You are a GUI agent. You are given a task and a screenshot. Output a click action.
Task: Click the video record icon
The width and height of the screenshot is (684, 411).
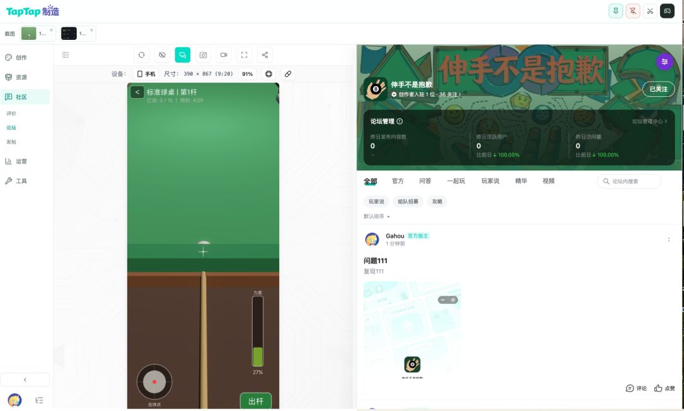[x=224, y=55]
